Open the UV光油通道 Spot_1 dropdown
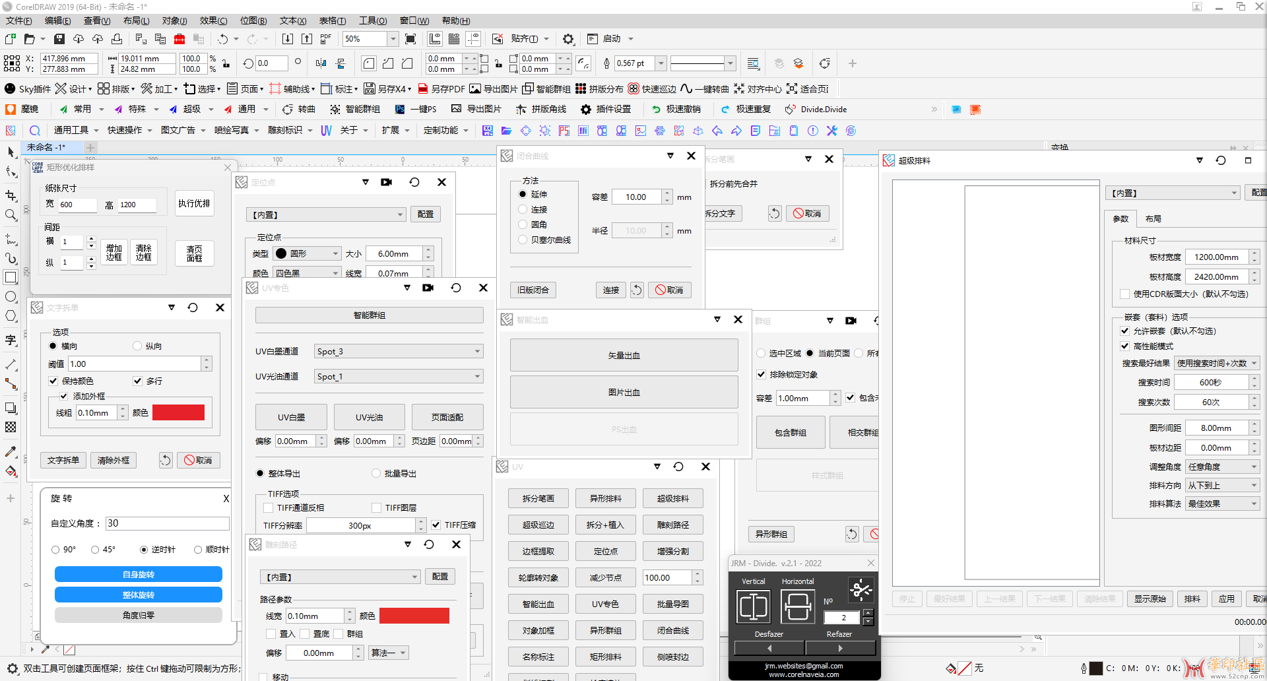The image size is (1267, 681). 399,376
